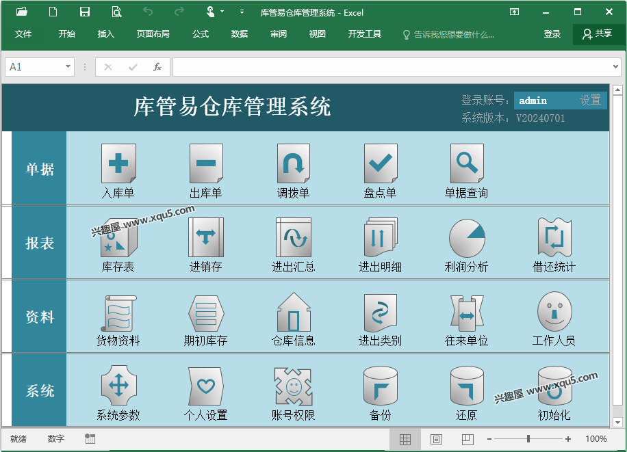Image resolution: width=627 pixels, height=452 pixels.
Task: Click the 还原 restore database icon
Action: point(467,386)
